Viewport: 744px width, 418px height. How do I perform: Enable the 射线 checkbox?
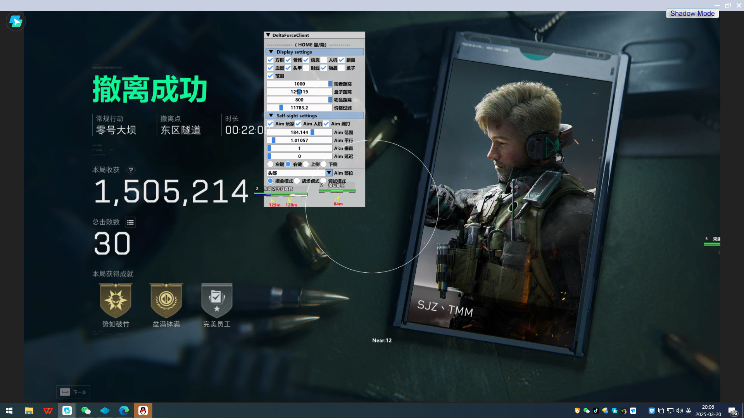[306, 68]
